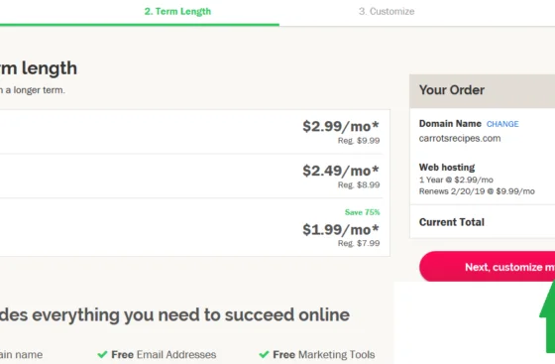Open the Term Length step tab
The image size is (555, 364).
(177, 11)
